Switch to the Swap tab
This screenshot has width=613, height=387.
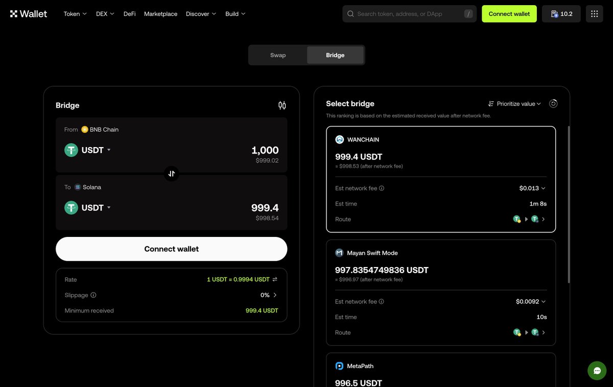click(277, 55)
